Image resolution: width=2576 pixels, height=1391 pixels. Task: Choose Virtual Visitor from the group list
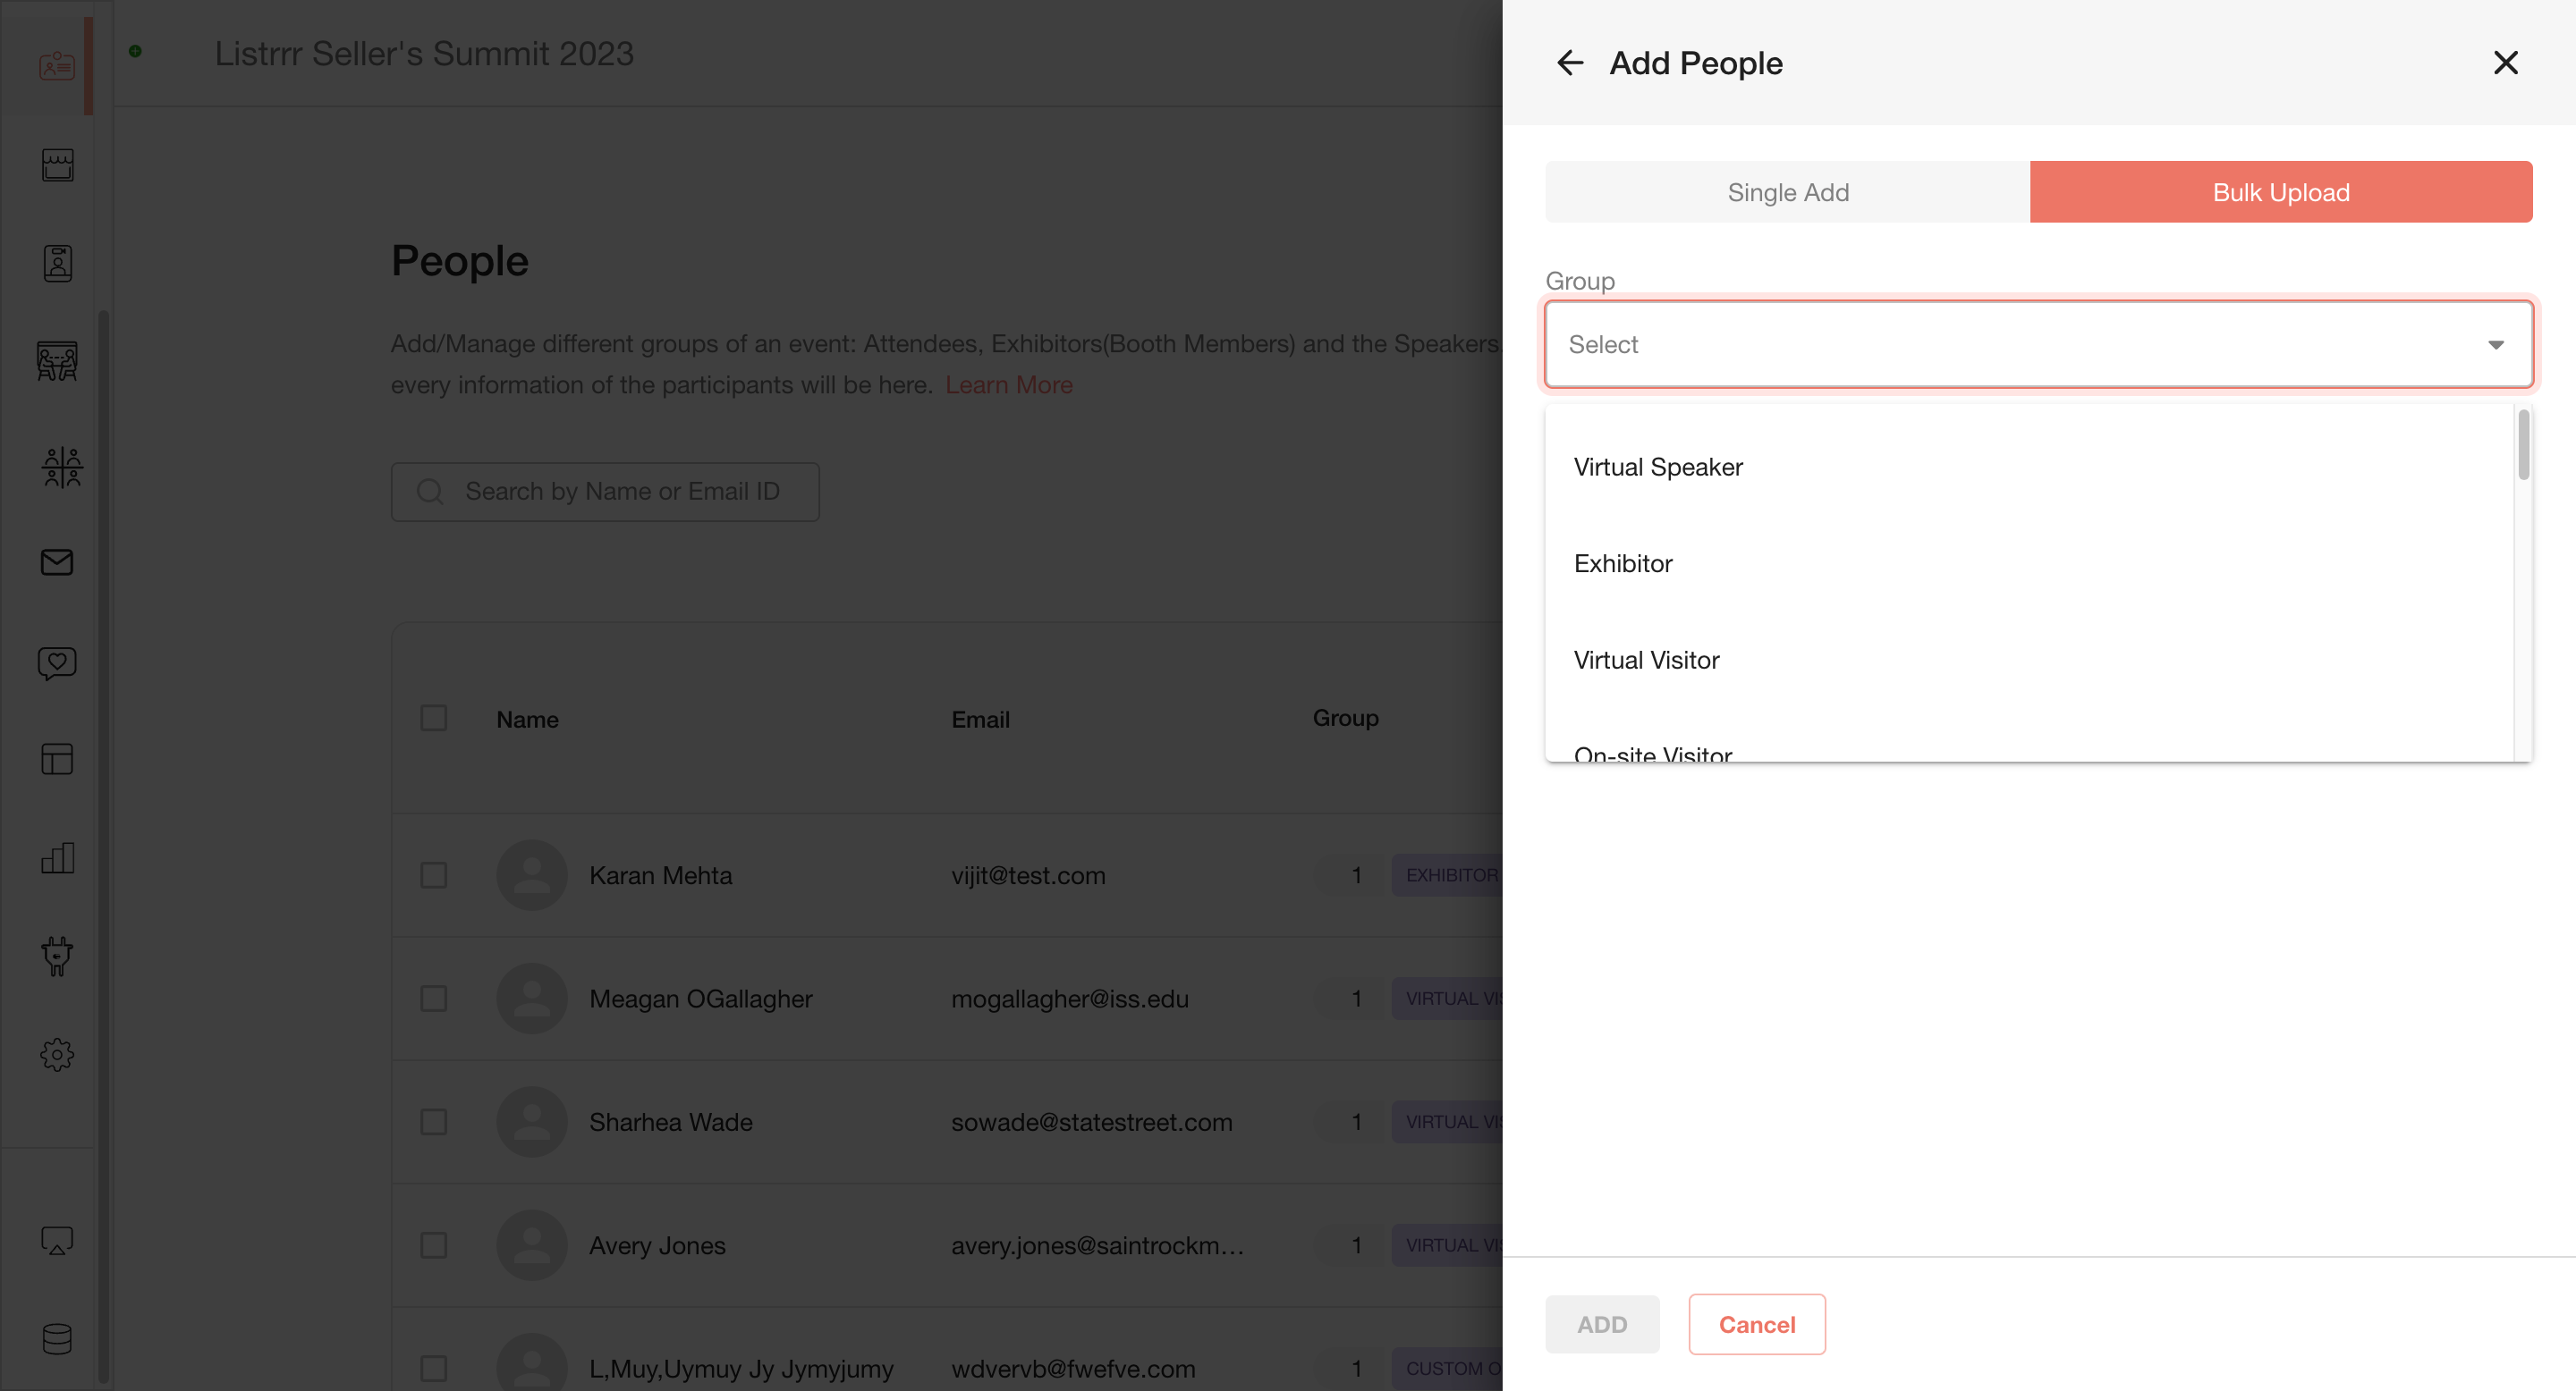click(x=2029, y=661)
